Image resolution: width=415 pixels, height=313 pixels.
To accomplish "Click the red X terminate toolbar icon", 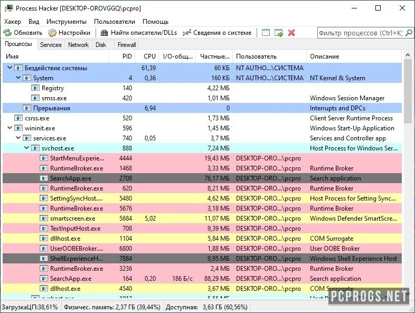I will click(x=291, y=33).
